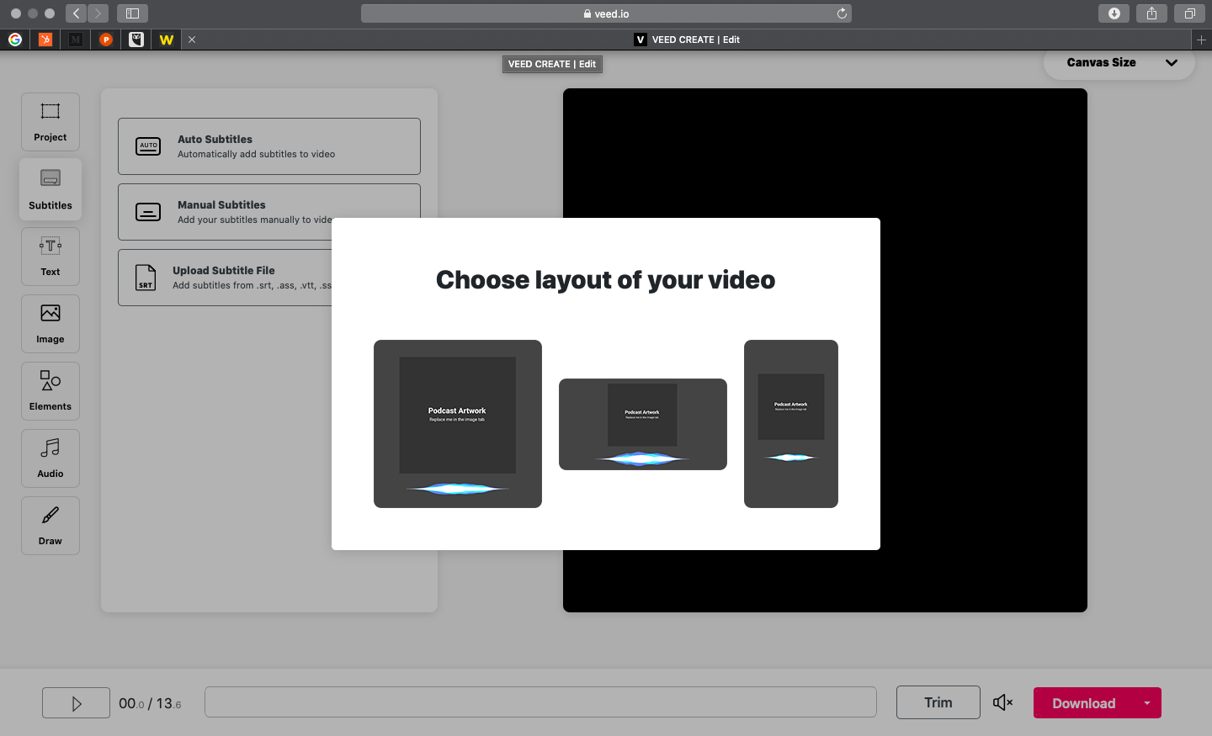Click Safari's show sidebar icon
The height and width of the screenshot is (736, 1212).
pos(132,13)
